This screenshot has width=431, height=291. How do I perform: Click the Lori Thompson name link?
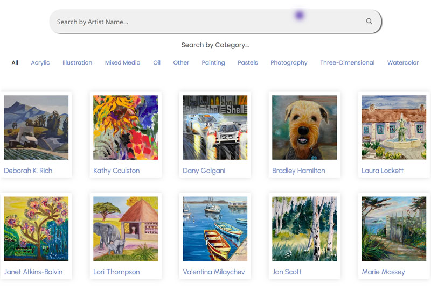[x=116, y=272]
